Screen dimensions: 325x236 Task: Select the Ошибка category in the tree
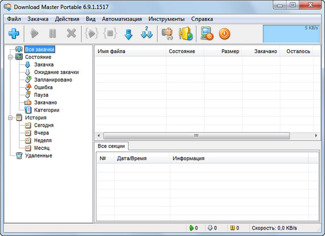point(42,87)
